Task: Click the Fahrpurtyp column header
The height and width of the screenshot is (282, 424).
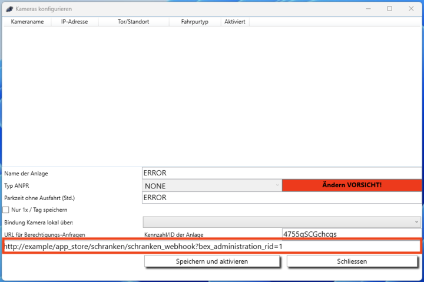Action: coord(194,22)
